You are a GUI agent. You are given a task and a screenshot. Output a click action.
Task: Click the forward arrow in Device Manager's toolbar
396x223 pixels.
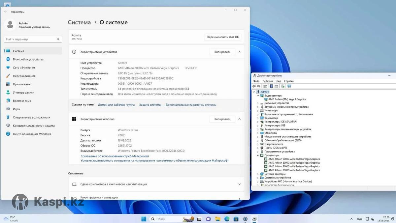(259, 86)
